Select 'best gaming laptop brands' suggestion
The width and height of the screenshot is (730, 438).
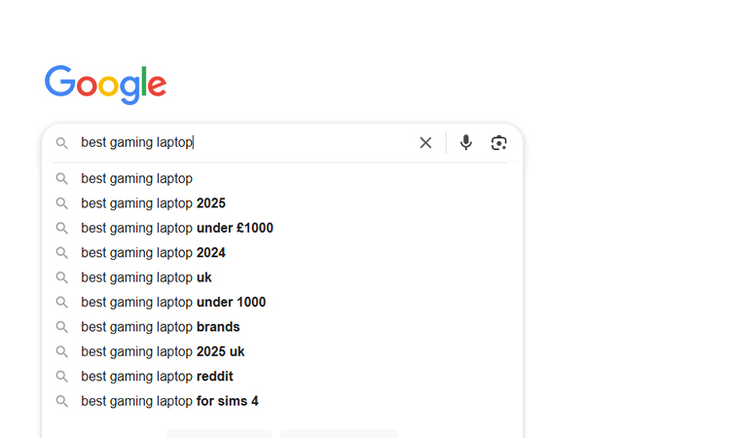[x=282, y=326]
